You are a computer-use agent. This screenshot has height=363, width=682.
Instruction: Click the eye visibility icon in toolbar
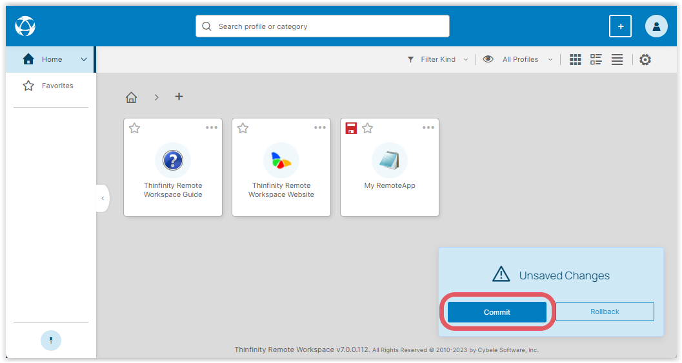[x=488, y=59]
